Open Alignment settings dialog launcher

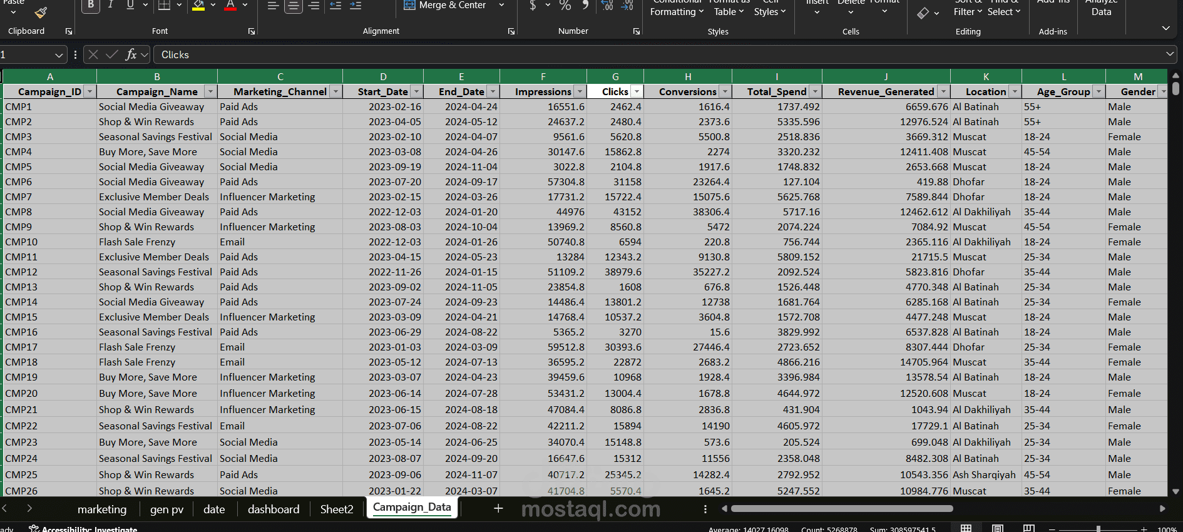click(x=511, y=31)
